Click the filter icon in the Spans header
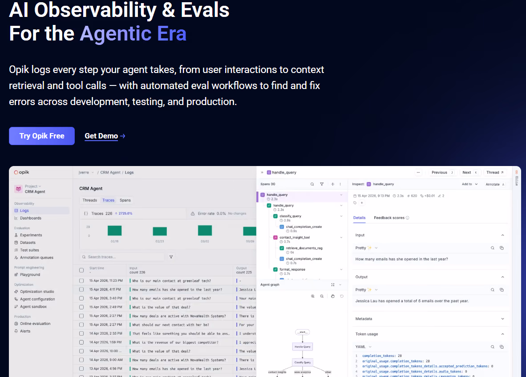This screenshot has width=526, height=377. 322,184
